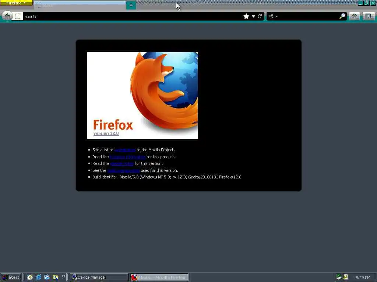Click the 8:29 PM clock
Image resolution: width=377 pixels, height=282 pixels.
363,278
